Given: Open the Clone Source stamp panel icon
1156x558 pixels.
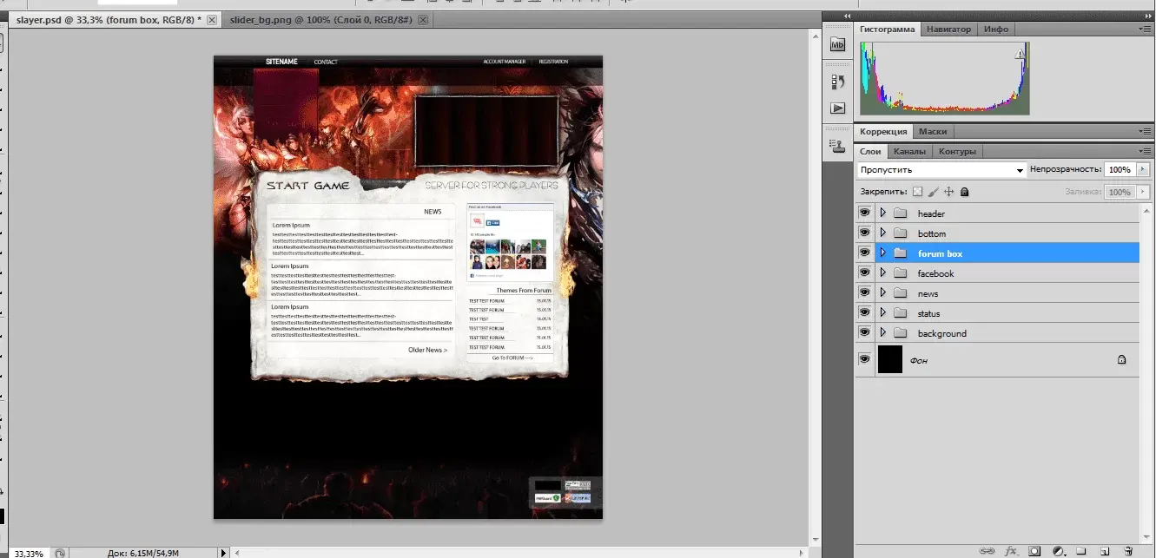Looking at the screenshot, I should tap(837, 146).
